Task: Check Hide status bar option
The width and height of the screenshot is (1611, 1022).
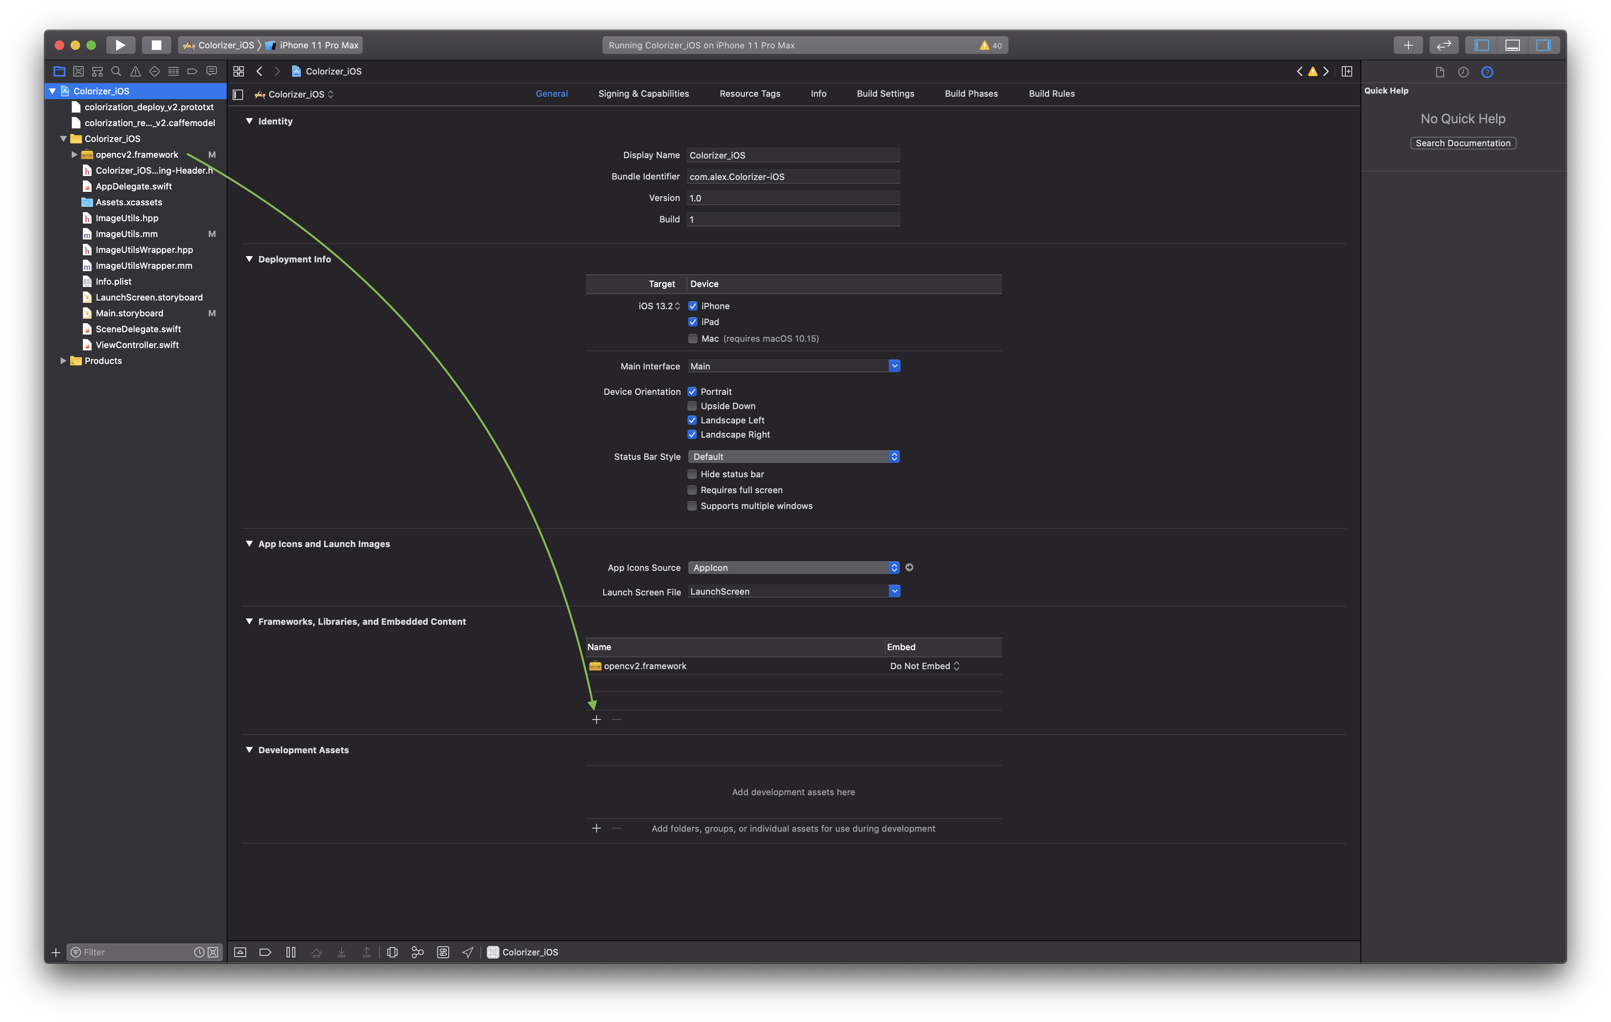Action: tap(692, 474)
